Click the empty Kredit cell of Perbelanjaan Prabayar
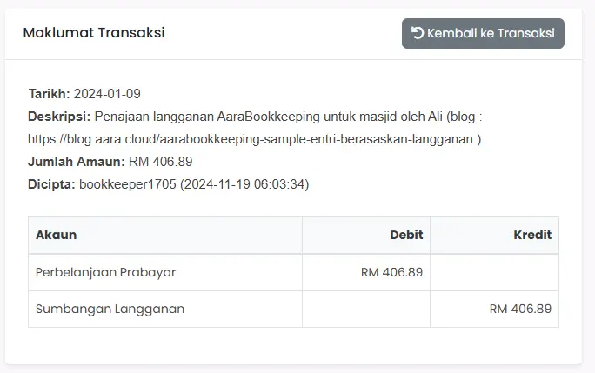 point(494,272)
